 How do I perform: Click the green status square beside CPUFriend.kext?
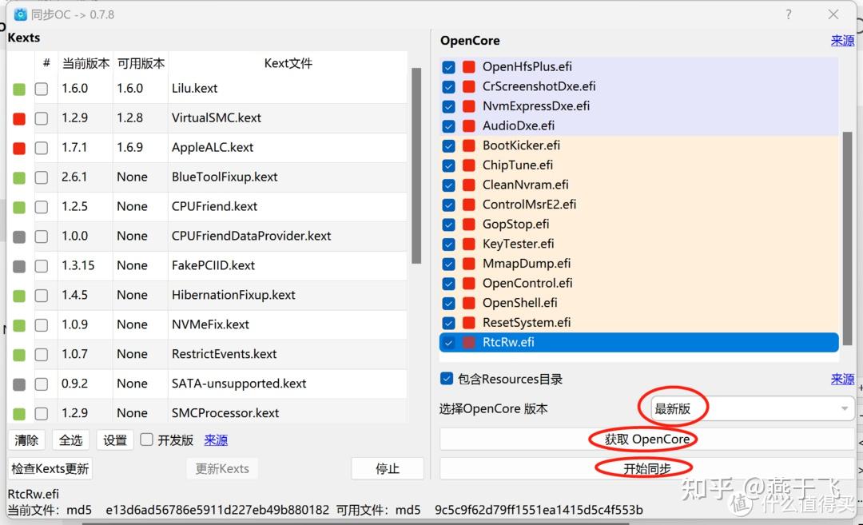tap(19, 208)
